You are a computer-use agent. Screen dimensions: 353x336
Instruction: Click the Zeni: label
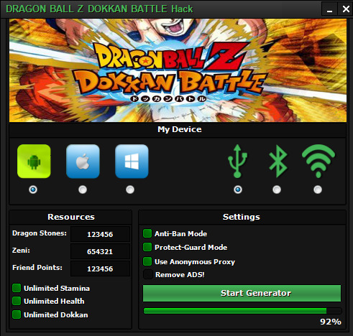pyautogui.click(x=21, y=251)
